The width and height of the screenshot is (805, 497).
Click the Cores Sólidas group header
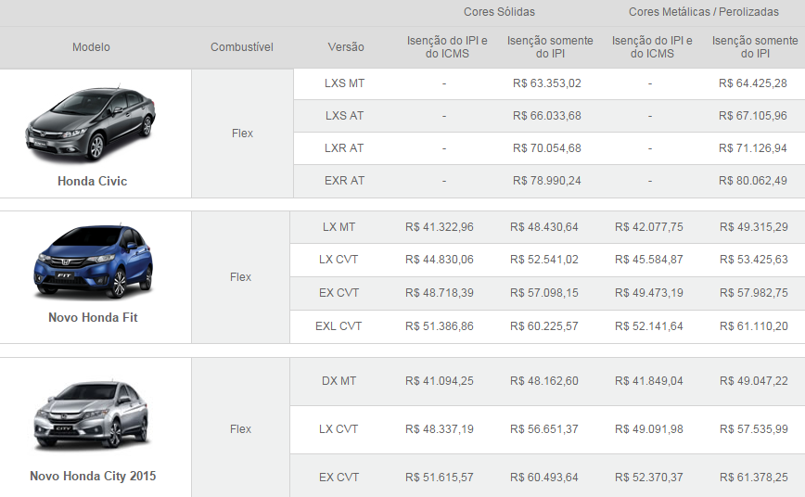click(499, 12)
